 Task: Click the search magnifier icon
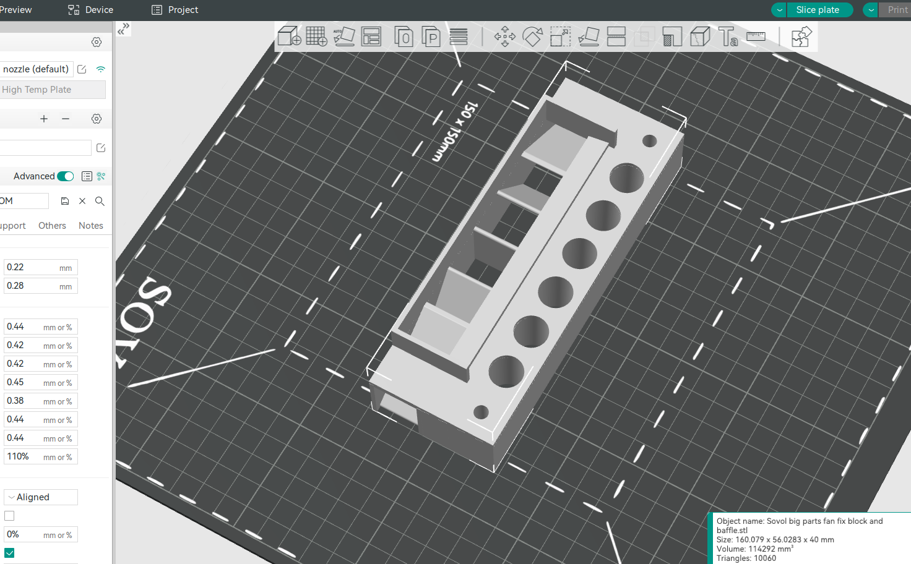coord(100,201)
